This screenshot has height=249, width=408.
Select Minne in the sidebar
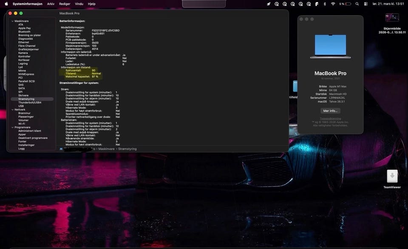(x=22, y=71)
